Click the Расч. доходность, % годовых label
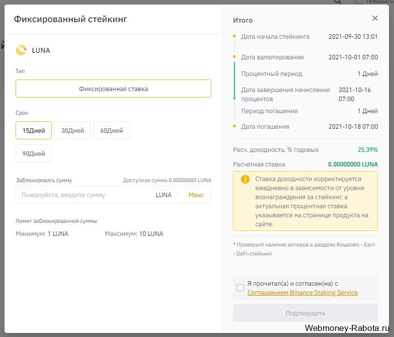394x337 pixels. (276, 150)
